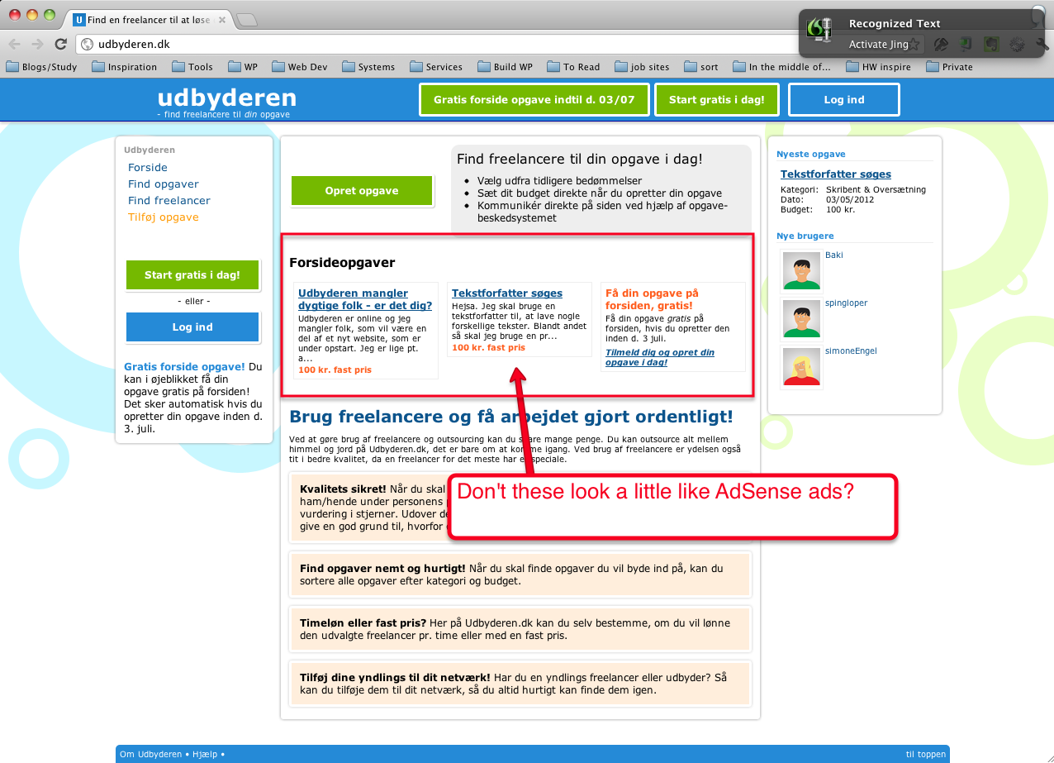Click the browser back arrow

click(x=14, y=44)
